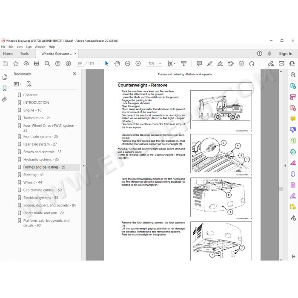Click the stamp tool icon
The image size is (298, 298).
click(x=231, y=63)
